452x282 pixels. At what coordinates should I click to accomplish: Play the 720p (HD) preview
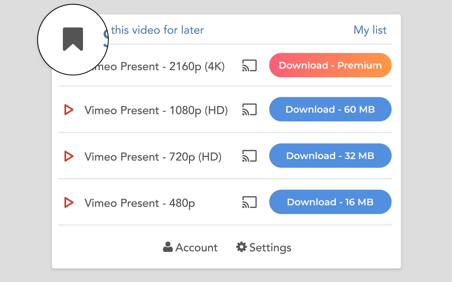point(69,156)
